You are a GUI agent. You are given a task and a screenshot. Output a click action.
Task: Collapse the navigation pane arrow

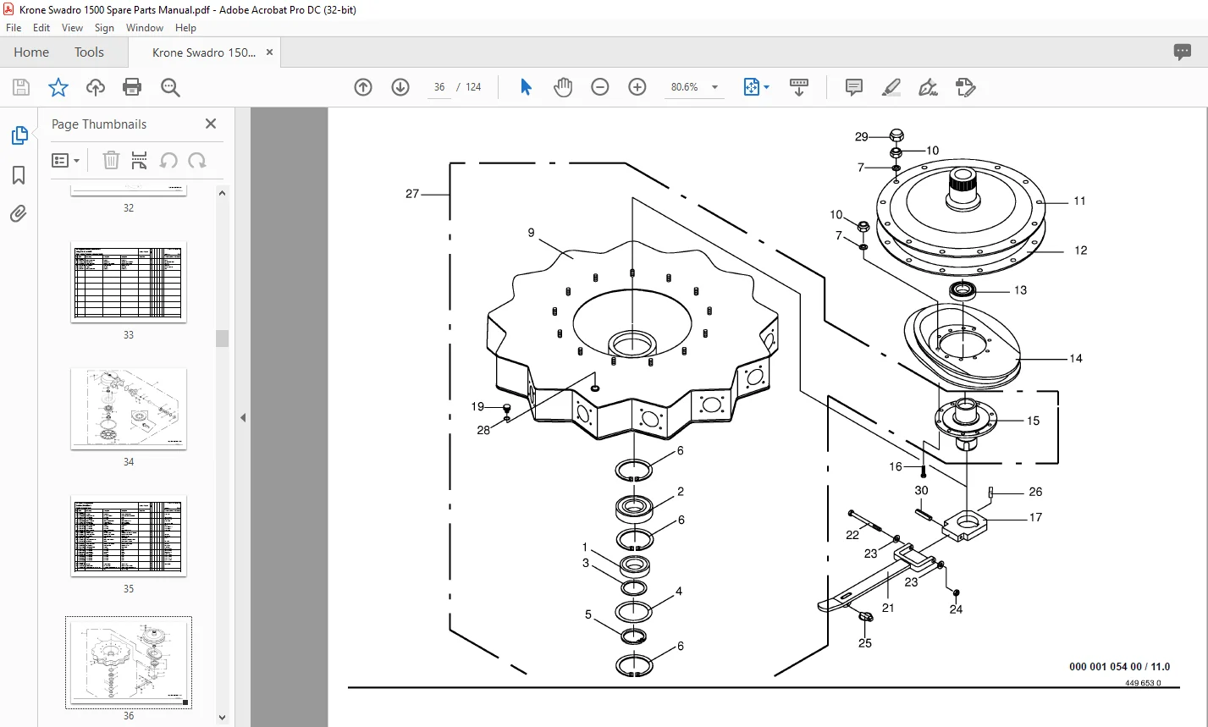tap(243, 417)
